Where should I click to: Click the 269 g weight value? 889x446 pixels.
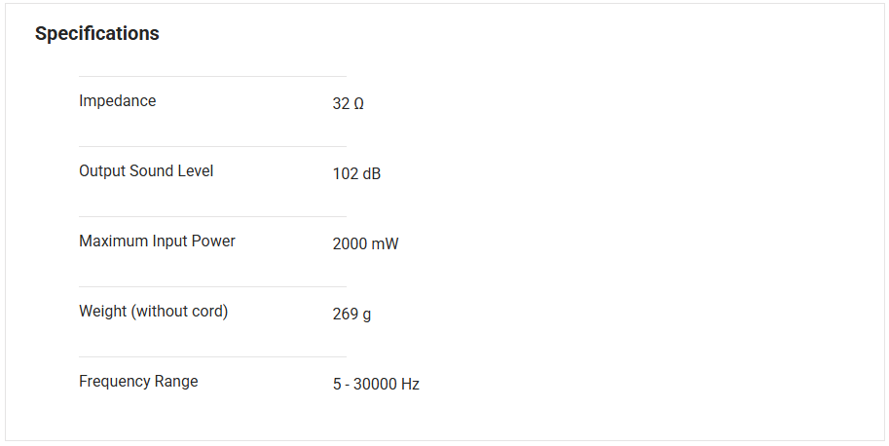352,315
